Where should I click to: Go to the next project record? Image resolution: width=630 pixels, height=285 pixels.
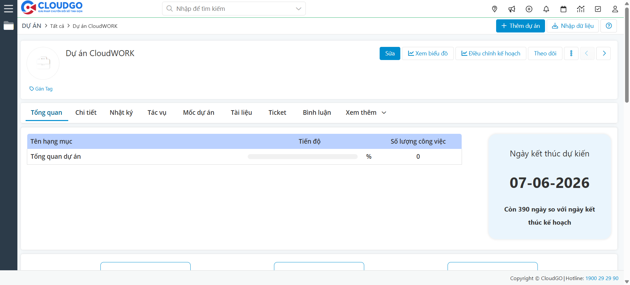(604, 53)
